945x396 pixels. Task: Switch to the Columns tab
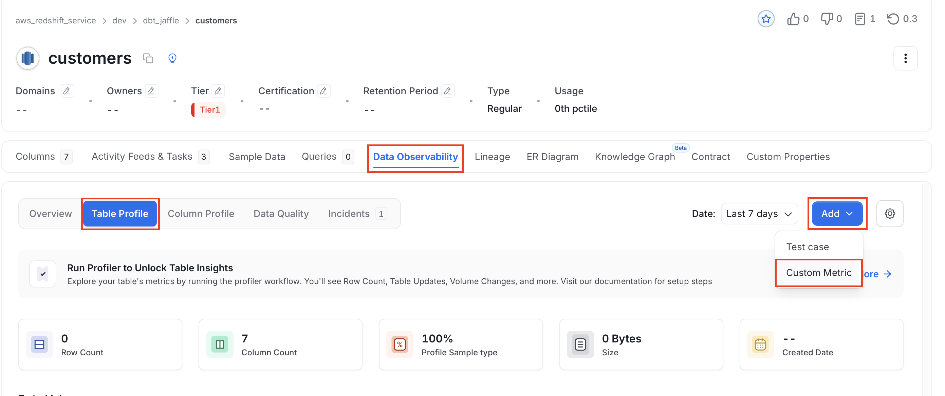44,157
